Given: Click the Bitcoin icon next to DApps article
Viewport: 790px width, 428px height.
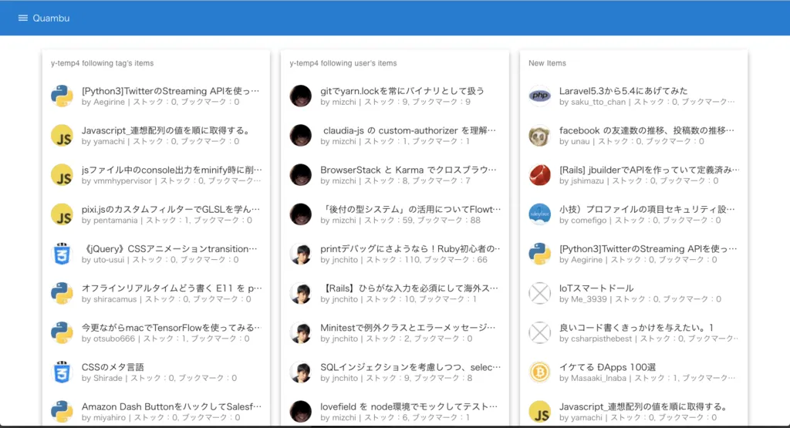Looking at the screenshot, I should pos(539,372).
